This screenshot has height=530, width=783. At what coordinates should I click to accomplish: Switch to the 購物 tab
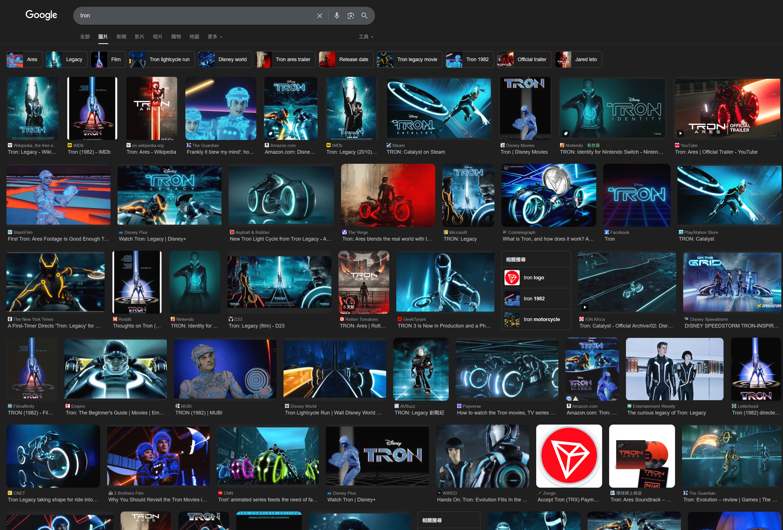pos(176,36)
